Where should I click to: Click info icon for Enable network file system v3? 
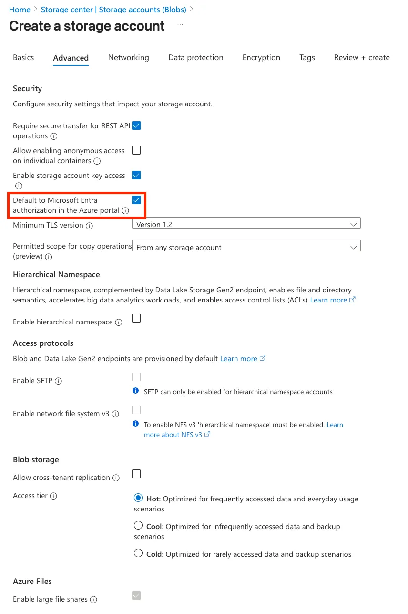(x=115, y=414)
